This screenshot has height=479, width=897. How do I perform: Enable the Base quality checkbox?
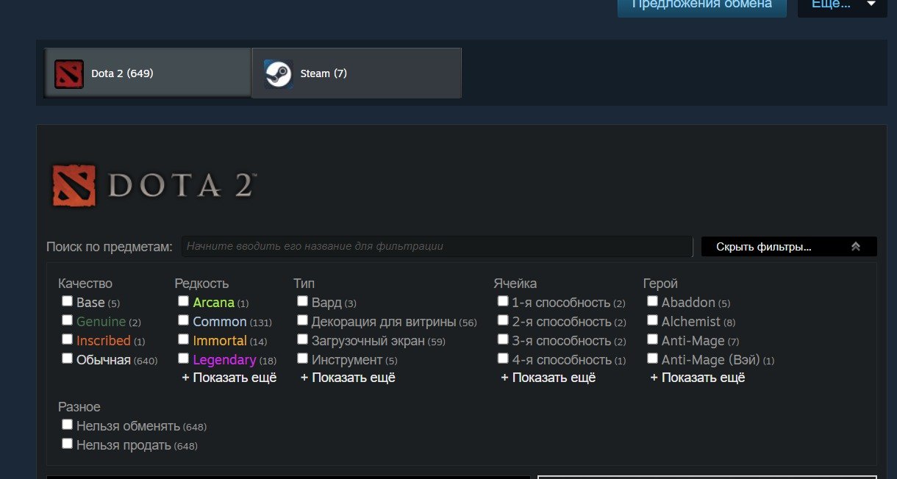point(68,301)
